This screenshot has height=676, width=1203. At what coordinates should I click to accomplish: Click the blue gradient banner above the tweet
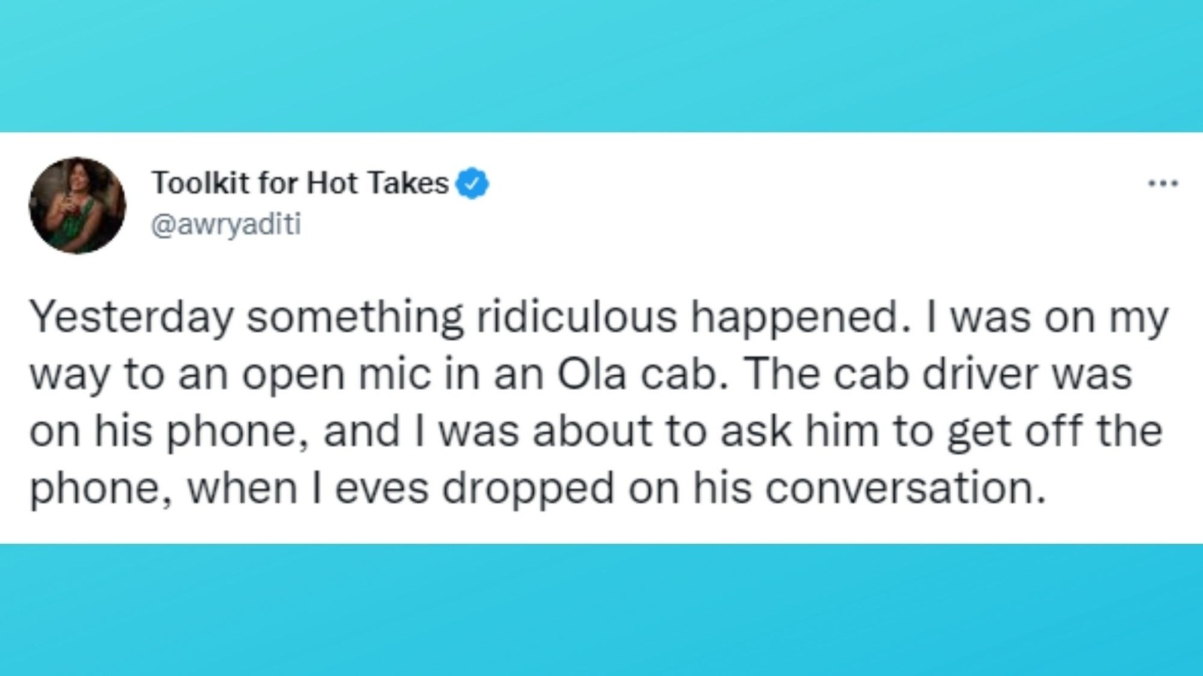pos(601,66)
